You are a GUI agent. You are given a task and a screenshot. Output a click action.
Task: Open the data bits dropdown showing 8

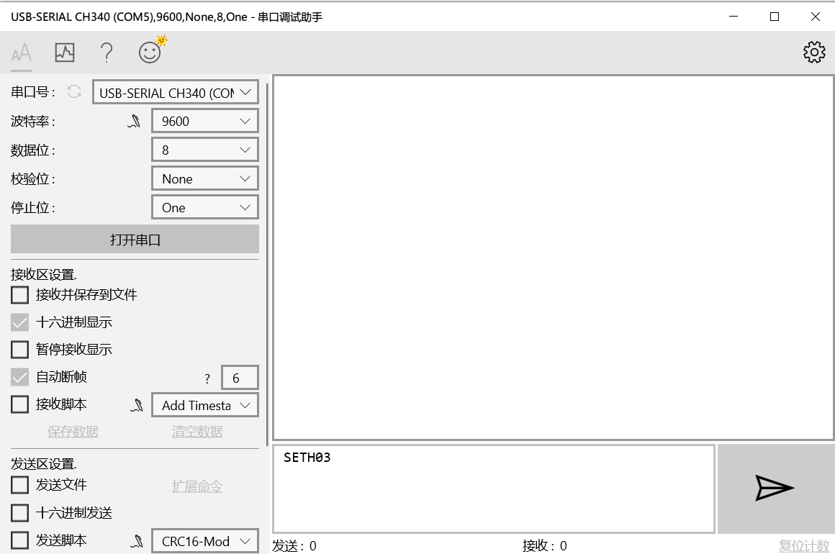[205, 150]
